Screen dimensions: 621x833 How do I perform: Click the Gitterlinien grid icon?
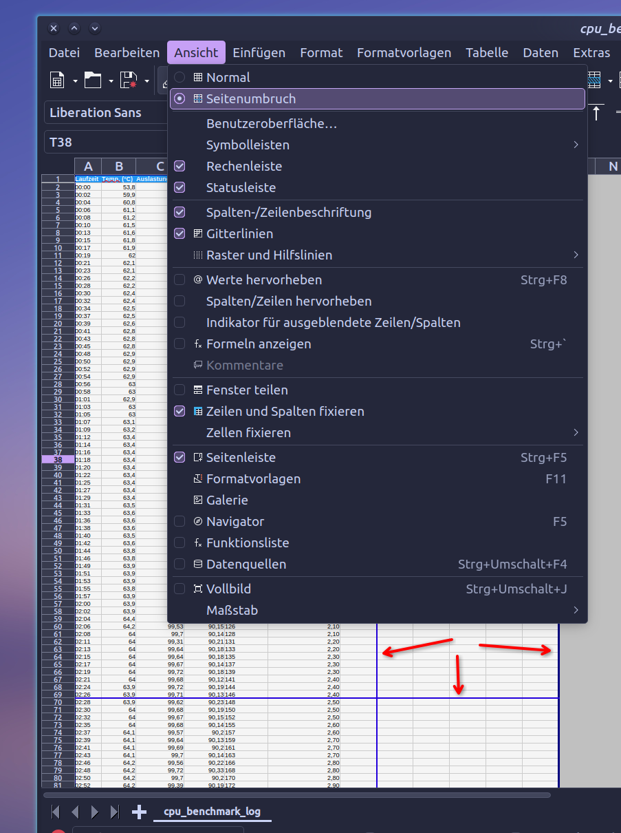[198, 234]
